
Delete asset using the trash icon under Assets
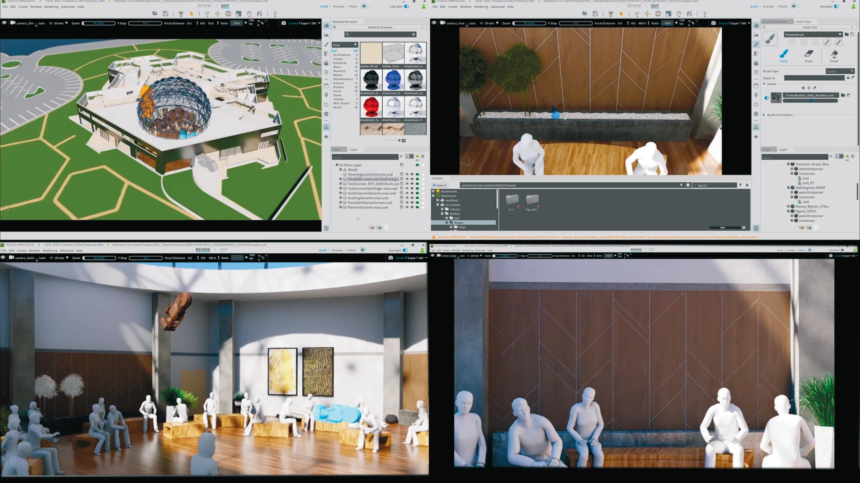809,88
